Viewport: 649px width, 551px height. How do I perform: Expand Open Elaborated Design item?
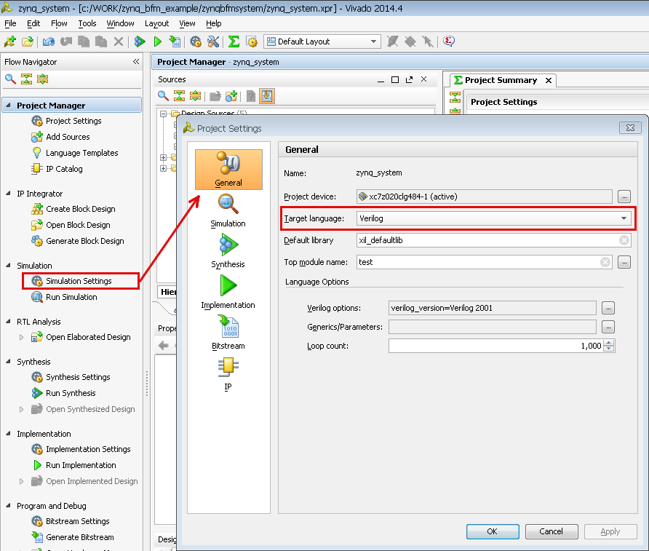point(21,338)
